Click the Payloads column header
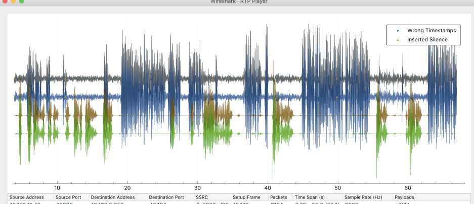The height and width of the screenshot is (204, 474). (405, 197)
